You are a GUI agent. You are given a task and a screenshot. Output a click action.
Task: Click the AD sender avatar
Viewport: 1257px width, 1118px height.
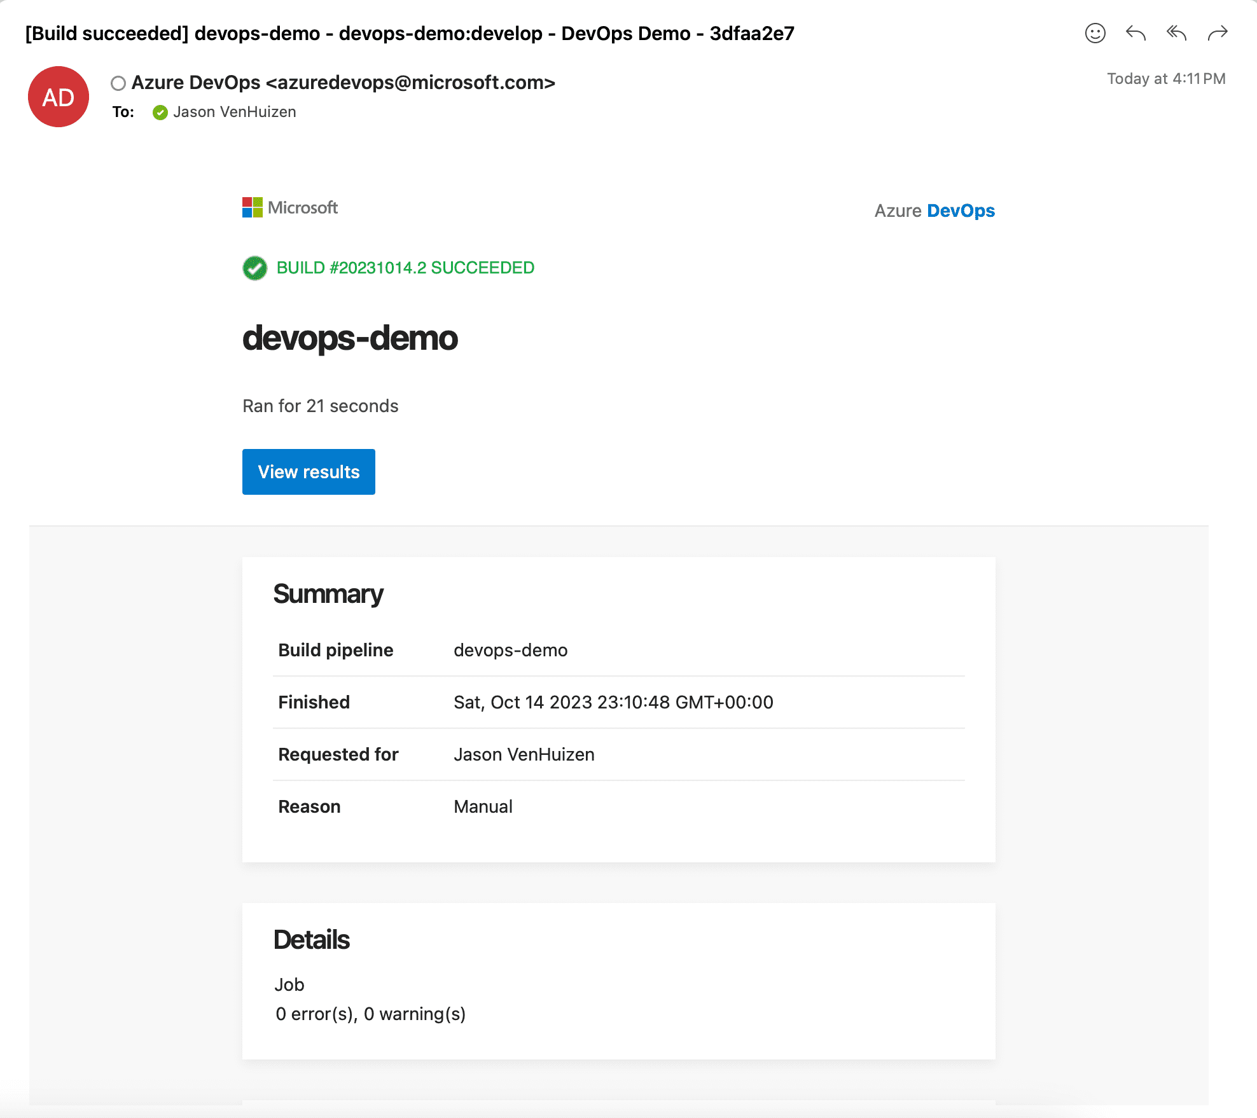(59, 97)
